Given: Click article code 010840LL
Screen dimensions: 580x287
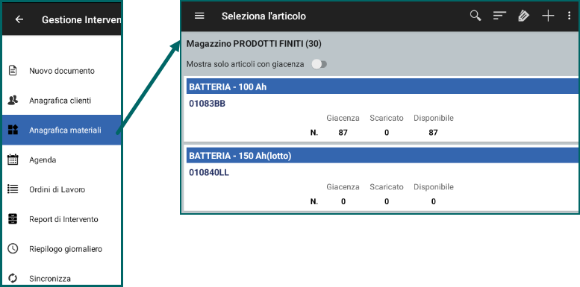Looking at the screenshot, I should click(x=209, y=172).
